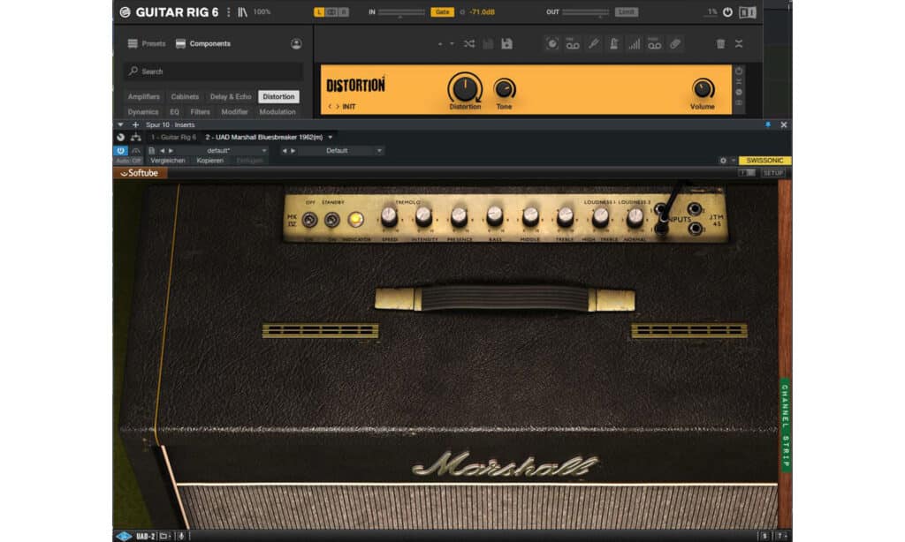Image resolution: width=905 pixels, height=542 pixels.
Task: Toggle the noise Gate button
Action: point(442,12)
